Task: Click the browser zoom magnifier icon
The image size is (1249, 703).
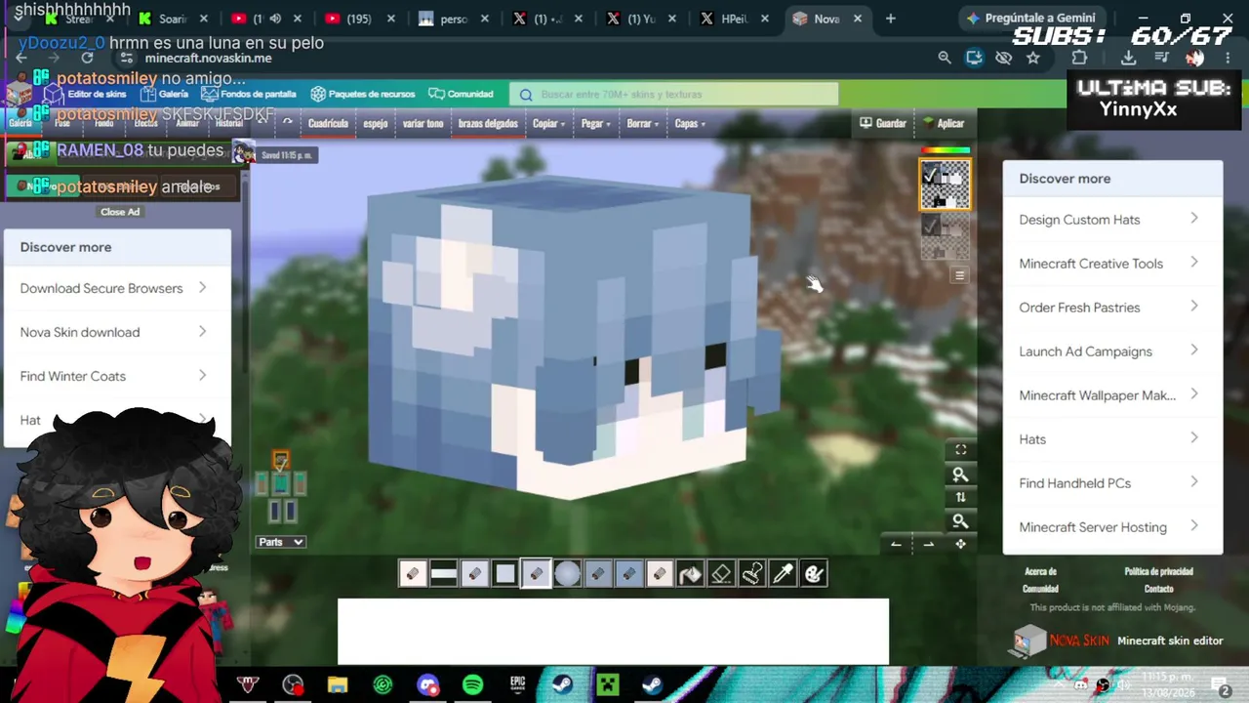Action: click(x=945, y=58)
